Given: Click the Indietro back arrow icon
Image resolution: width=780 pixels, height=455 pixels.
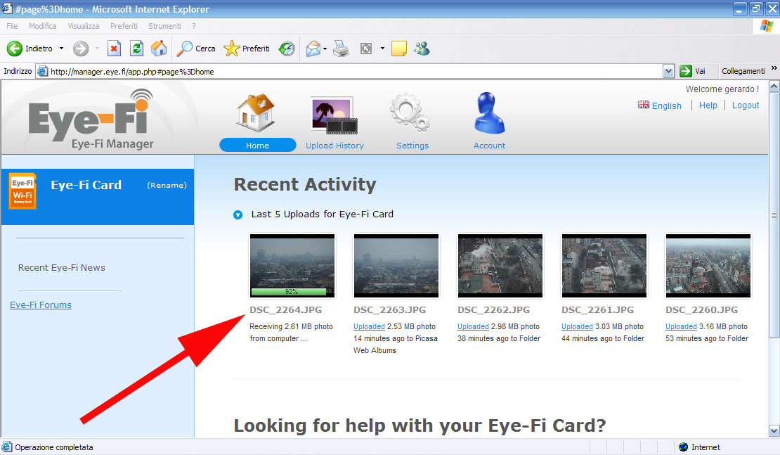Looking at the screenshot, I should (15, 49).
